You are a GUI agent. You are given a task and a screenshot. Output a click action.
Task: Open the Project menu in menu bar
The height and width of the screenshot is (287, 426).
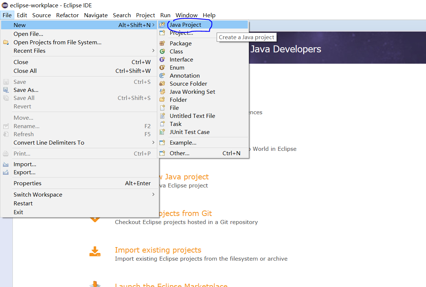[x=146, y=15]
